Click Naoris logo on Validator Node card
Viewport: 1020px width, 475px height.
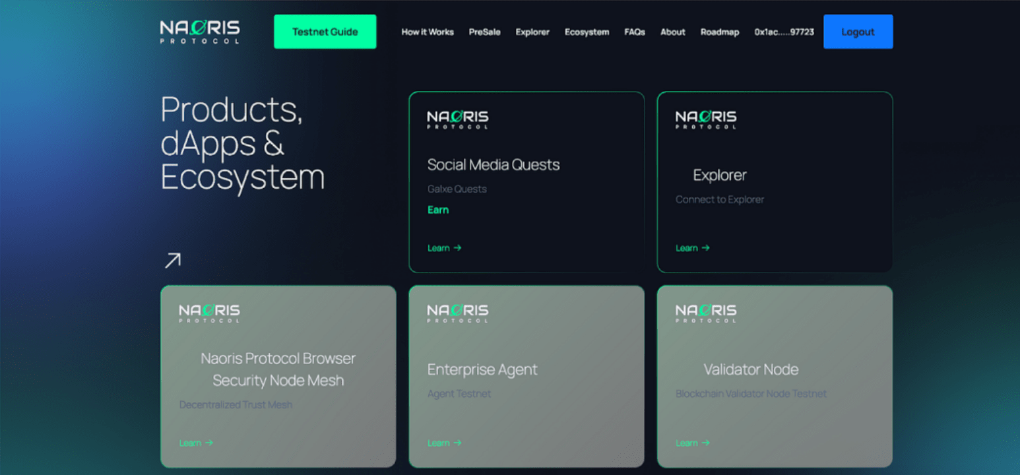tap(706, 313)
